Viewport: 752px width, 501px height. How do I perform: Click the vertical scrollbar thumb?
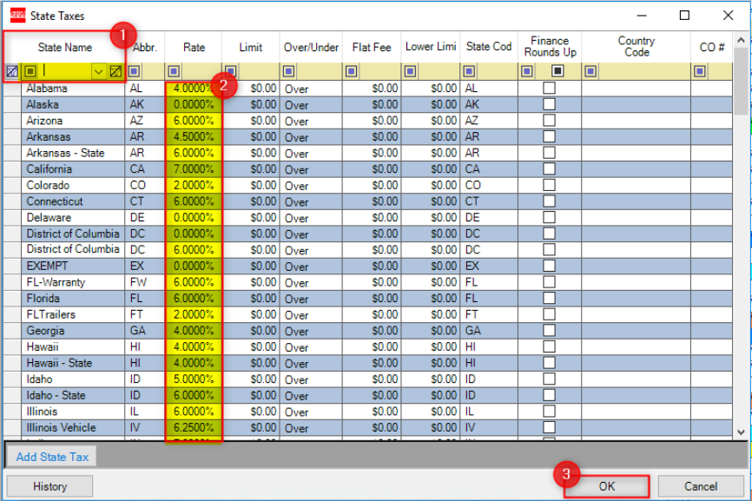(741, 81)
